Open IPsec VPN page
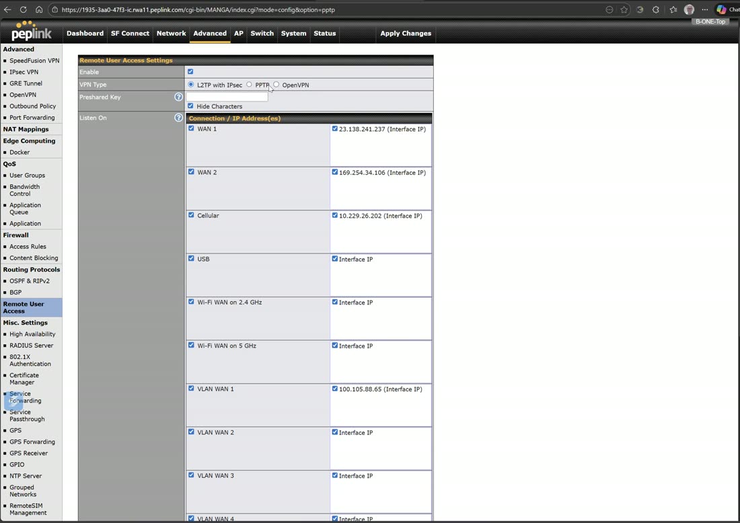 [x=24, y=72]
